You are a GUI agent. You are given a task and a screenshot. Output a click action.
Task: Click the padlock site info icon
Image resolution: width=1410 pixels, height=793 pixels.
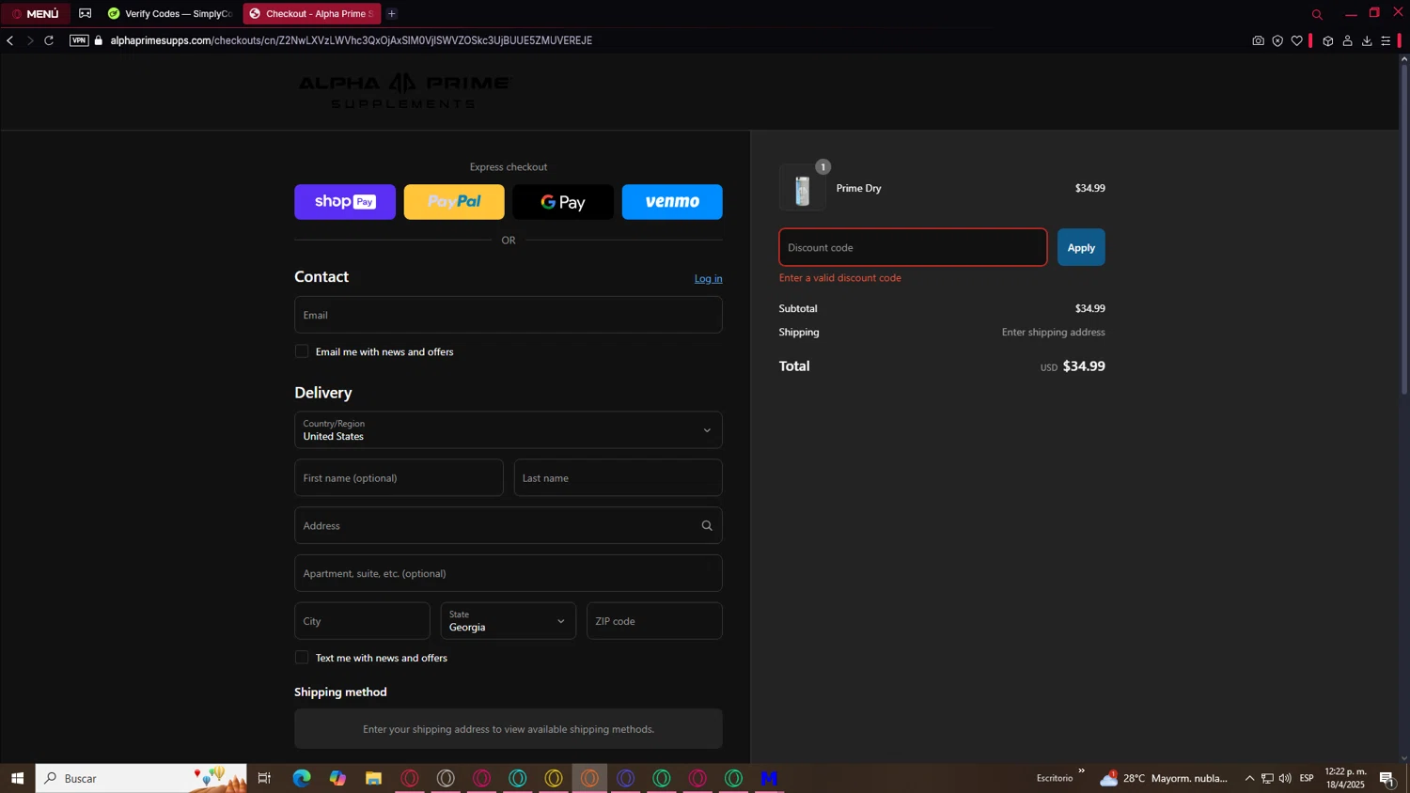pyautogui.click(x=99, y=40)
